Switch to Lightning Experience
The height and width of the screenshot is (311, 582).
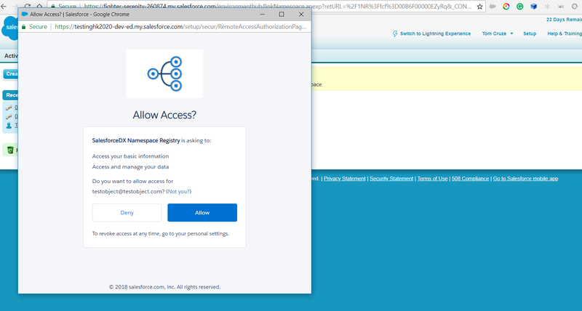435,33
